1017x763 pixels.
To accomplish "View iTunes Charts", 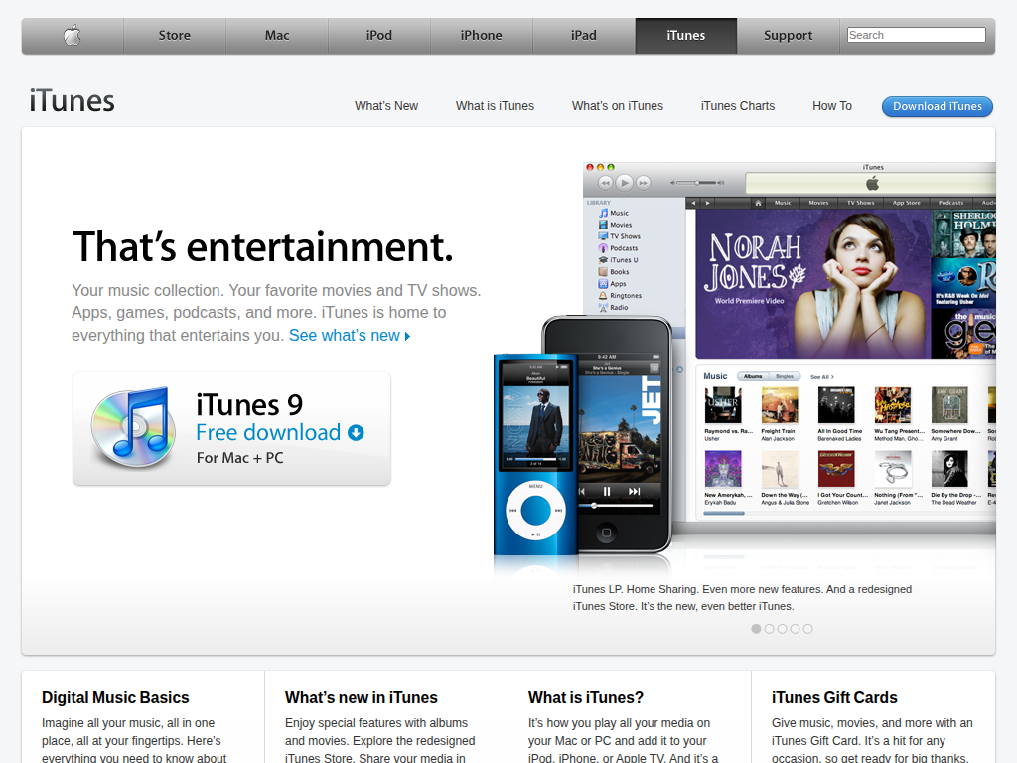I will tap(738, 105).
